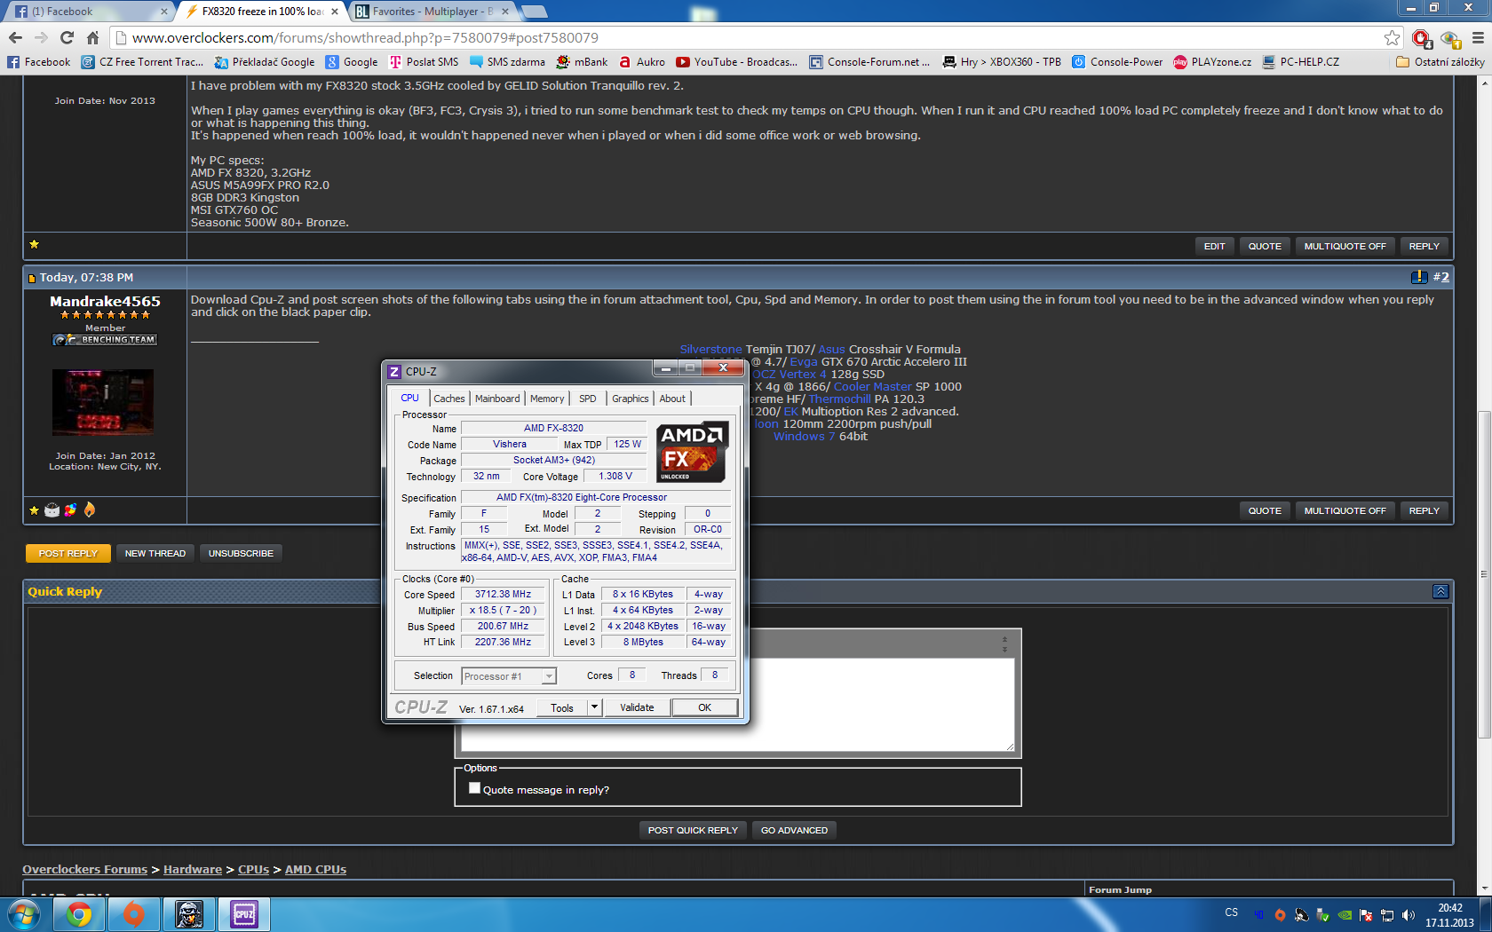Bookmark this page with the star icon
This screenshot has width=1492, height=932.
(1392, 37)
